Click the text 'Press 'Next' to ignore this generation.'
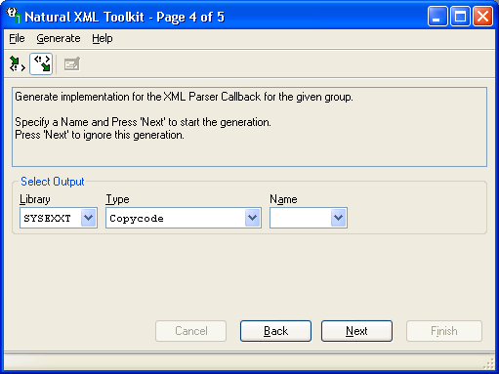 [x=100, y=135]
